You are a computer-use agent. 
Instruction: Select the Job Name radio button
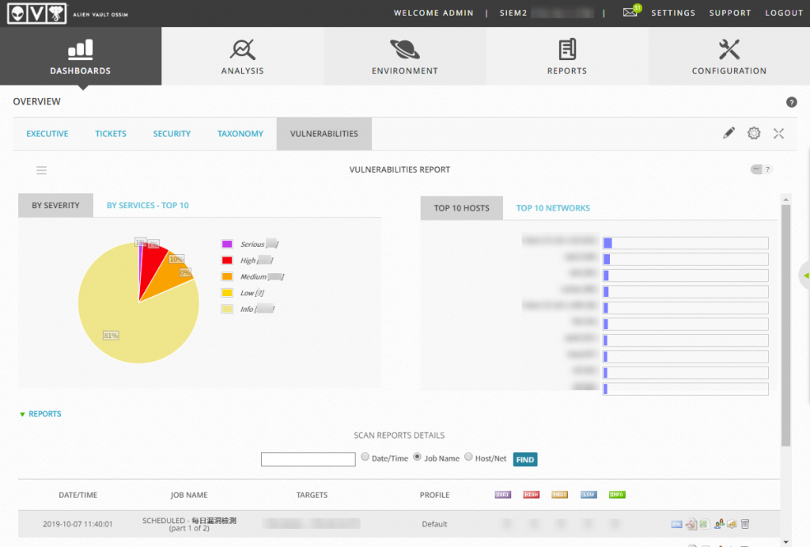418,457
